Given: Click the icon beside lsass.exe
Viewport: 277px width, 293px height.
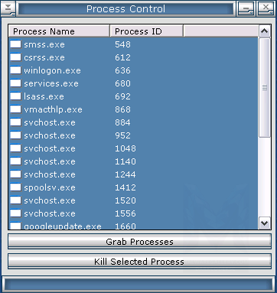Looking at the screenshot, I should [15, 96].
